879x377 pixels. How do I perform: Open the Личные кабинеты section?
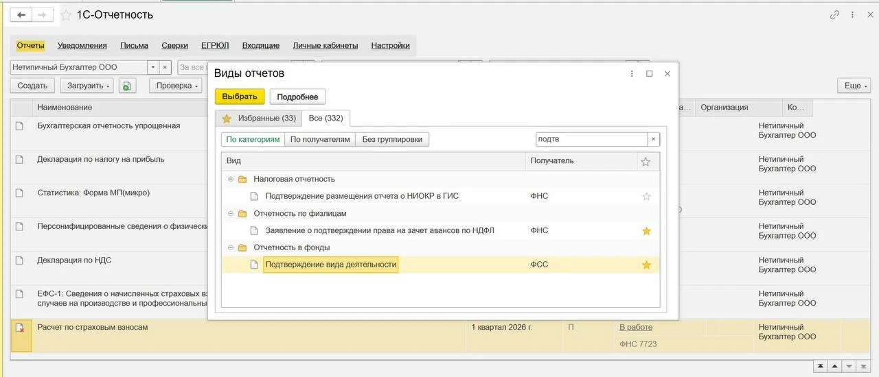326,46
